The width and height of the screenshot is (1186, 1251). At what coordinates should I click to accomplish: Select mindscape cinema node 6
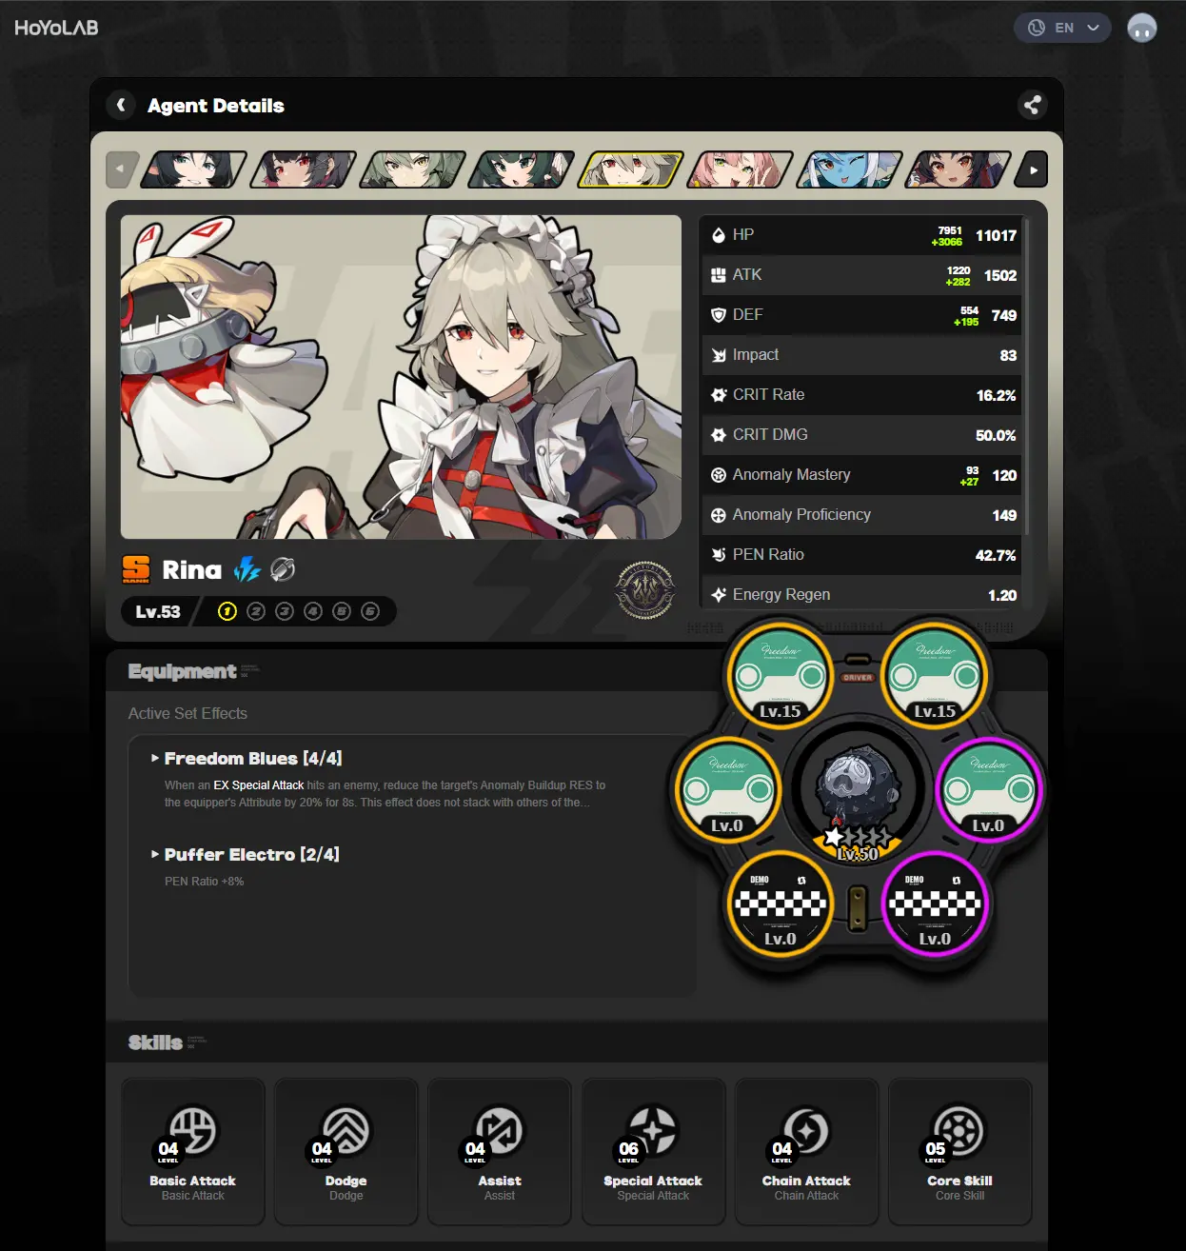[370, 611]
